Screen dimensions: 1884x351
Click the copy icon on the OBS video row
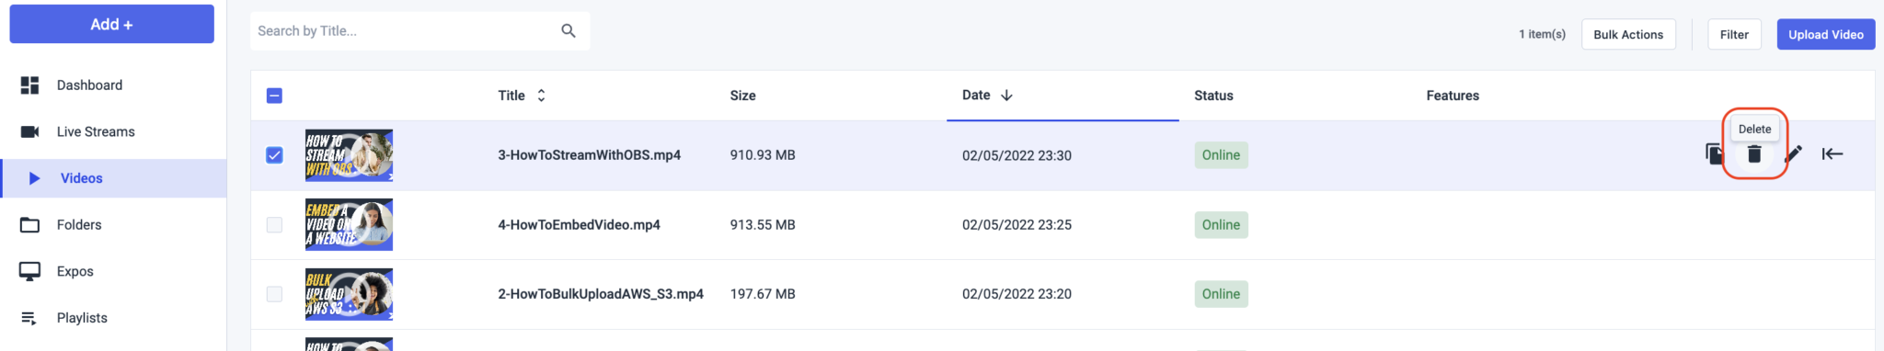[x=1714, y=154]
